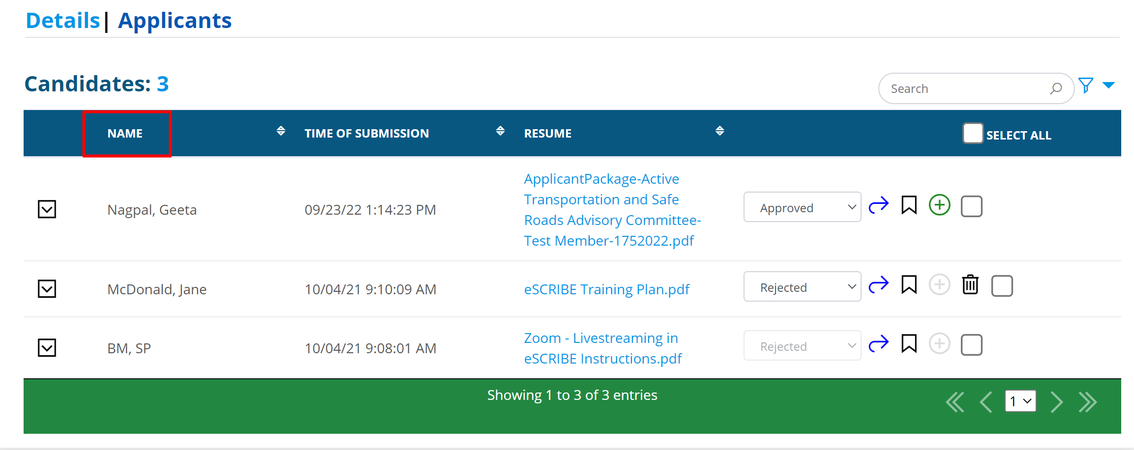Switch to the Details tab
The width and height of the screenshot is (1134, 450).
[x=63, y=21]
